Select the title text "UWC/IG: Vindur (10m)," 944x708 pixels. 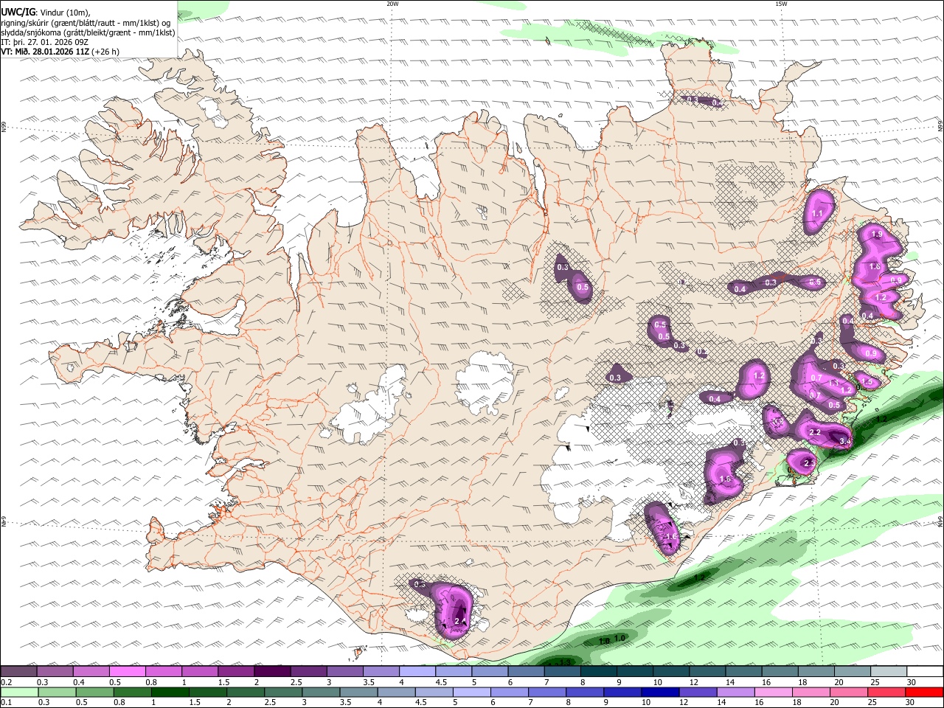(x=46, y=12)
